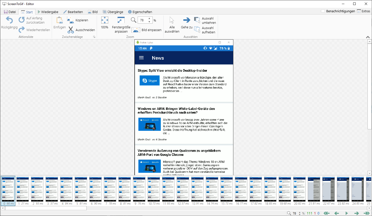Screen dimensions: 372x216
Task: Select all frames with Alle auswählen
Action: point(172,20)
